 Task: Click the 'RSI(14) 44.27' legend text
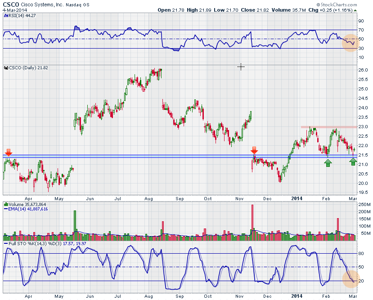point(22,16)
